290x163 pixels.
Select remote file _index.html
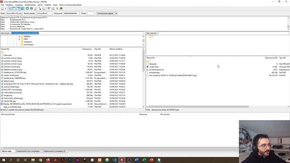click(154, 67)
